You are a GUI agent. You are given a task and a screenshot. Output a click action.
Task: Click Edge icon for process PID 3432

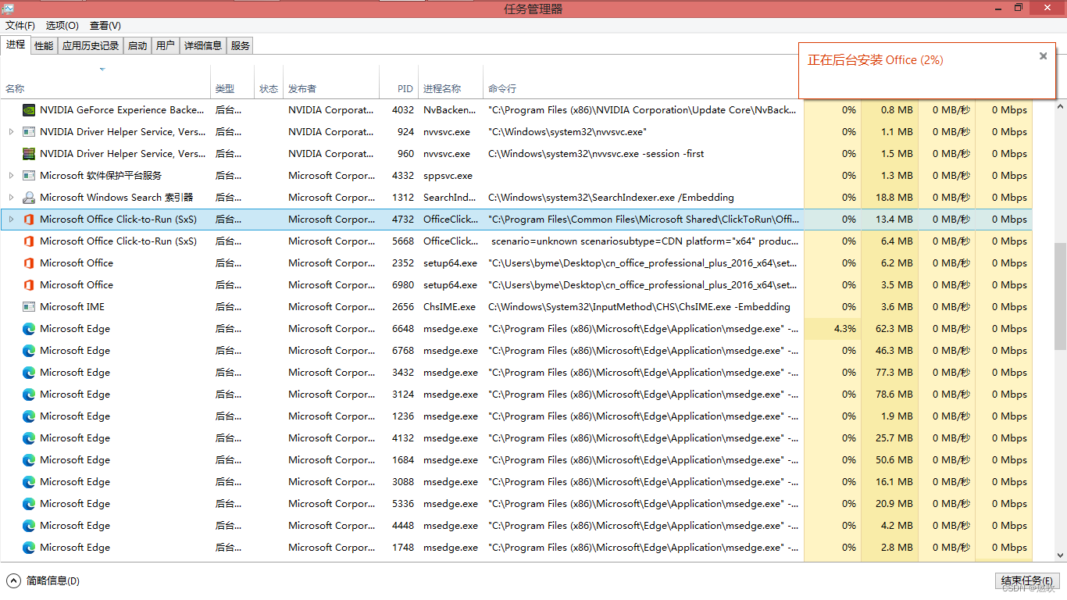click(29, 373)
